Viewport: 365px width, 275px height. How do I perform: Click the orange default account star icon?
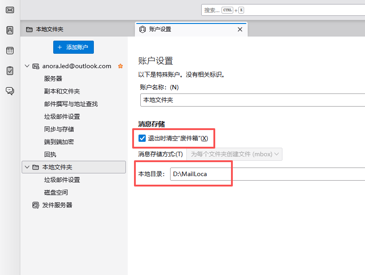click(x=120, y=66)
